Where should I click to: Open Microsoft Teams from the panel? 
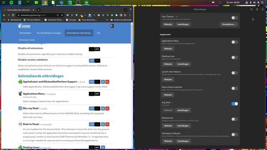pyautogui.click(x=61, y=2)
